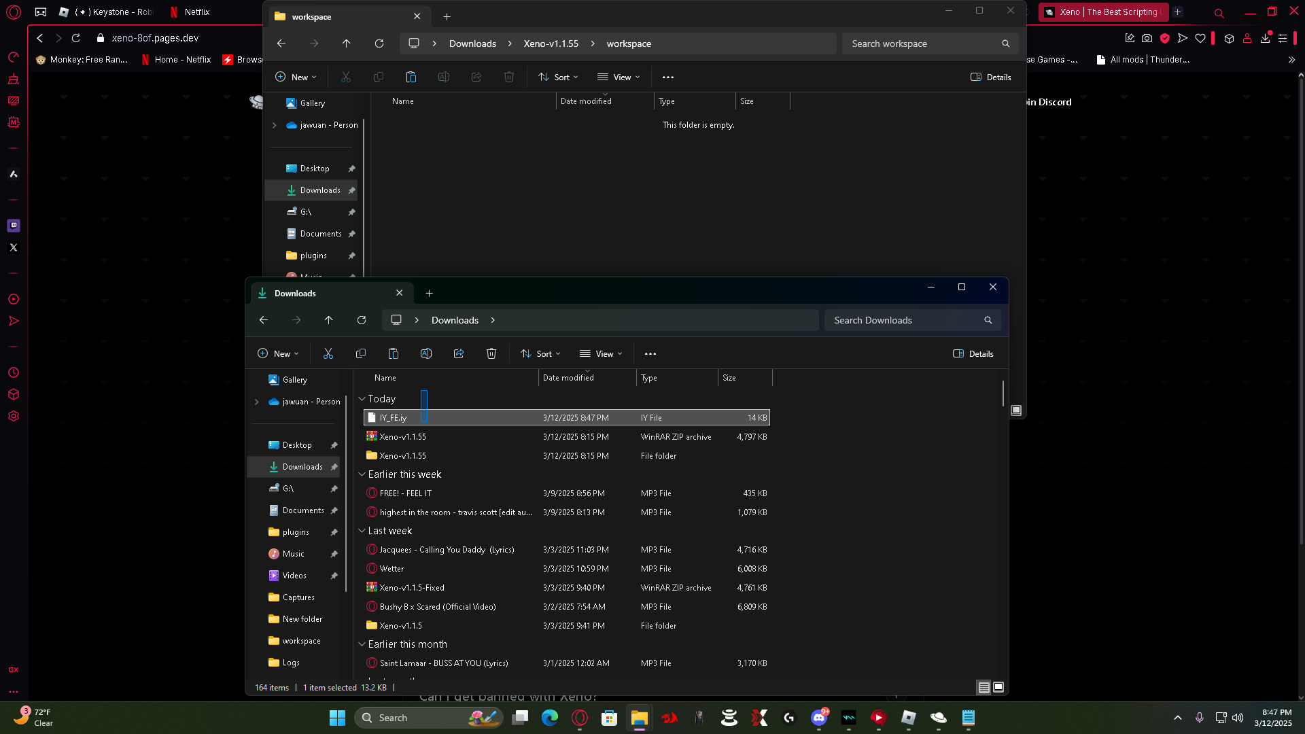Viewport: 1305px width, 734px height.
Task: Click Paste icon in workspace window toolbar
Action: [x=411, y=77]
